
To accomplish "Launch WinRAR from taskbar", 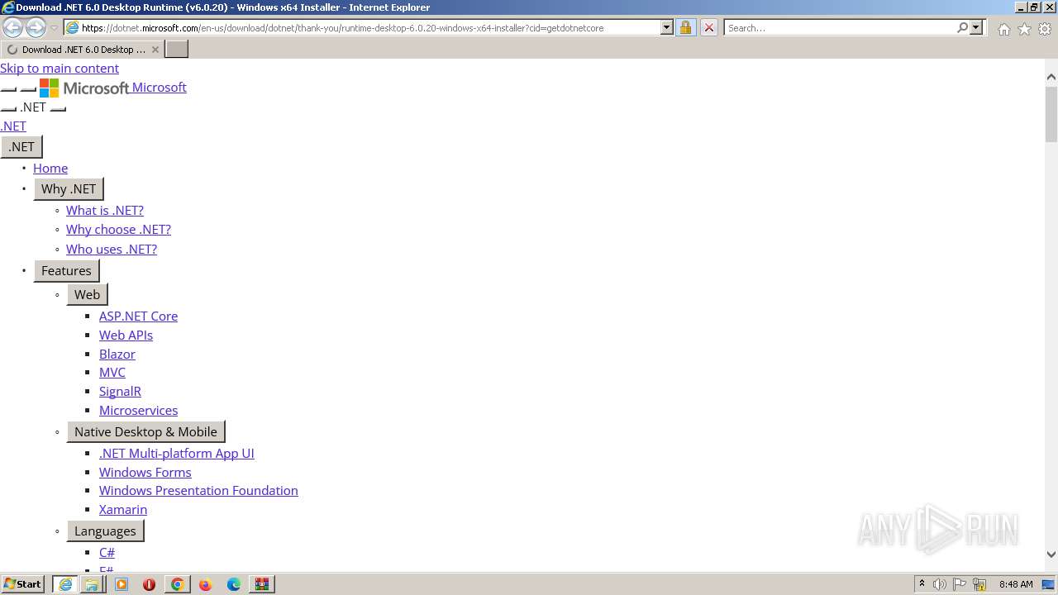I will tap(262, 584).
